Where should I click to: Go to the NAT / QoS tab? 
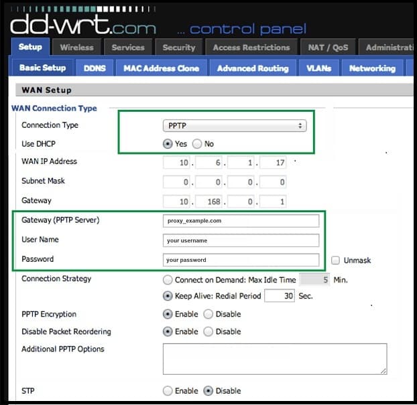pyautogui.click(x=328, y=48)
